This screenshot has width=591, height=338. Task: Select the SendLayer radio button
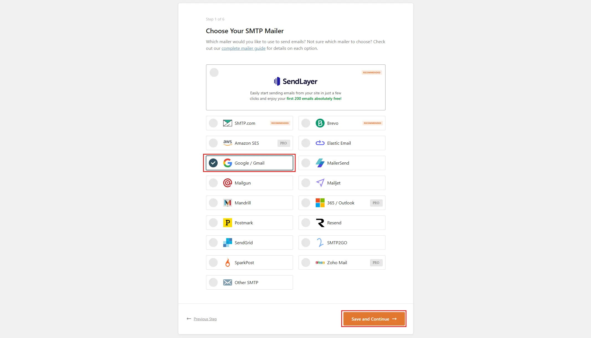pos(214,72)
